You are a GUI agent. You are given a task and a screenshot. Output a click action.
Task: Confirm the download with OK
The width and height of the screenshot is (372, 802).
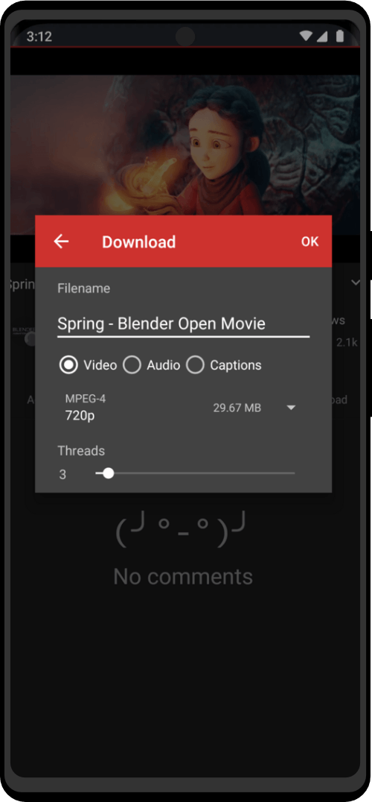click(310, 241)
